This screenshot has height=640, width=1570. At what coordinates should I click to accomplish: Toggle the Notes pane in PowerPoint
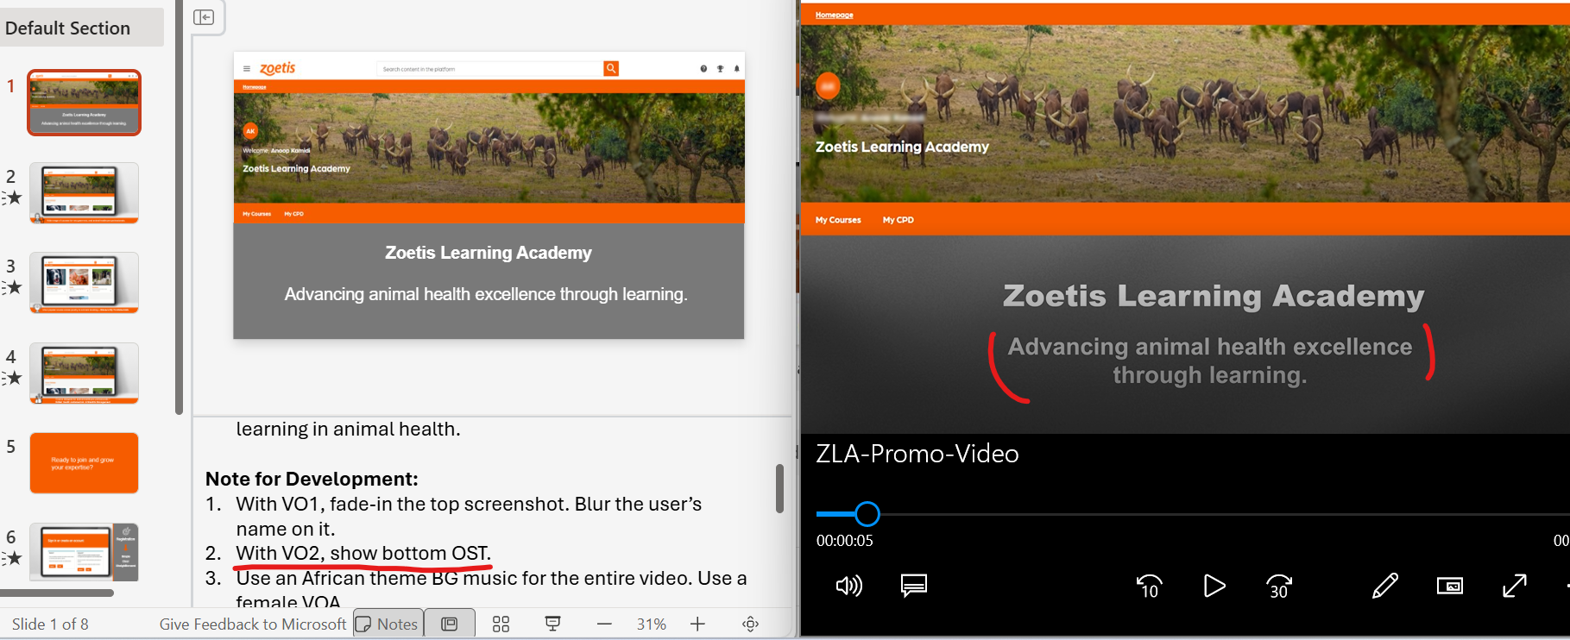[388, 624]
